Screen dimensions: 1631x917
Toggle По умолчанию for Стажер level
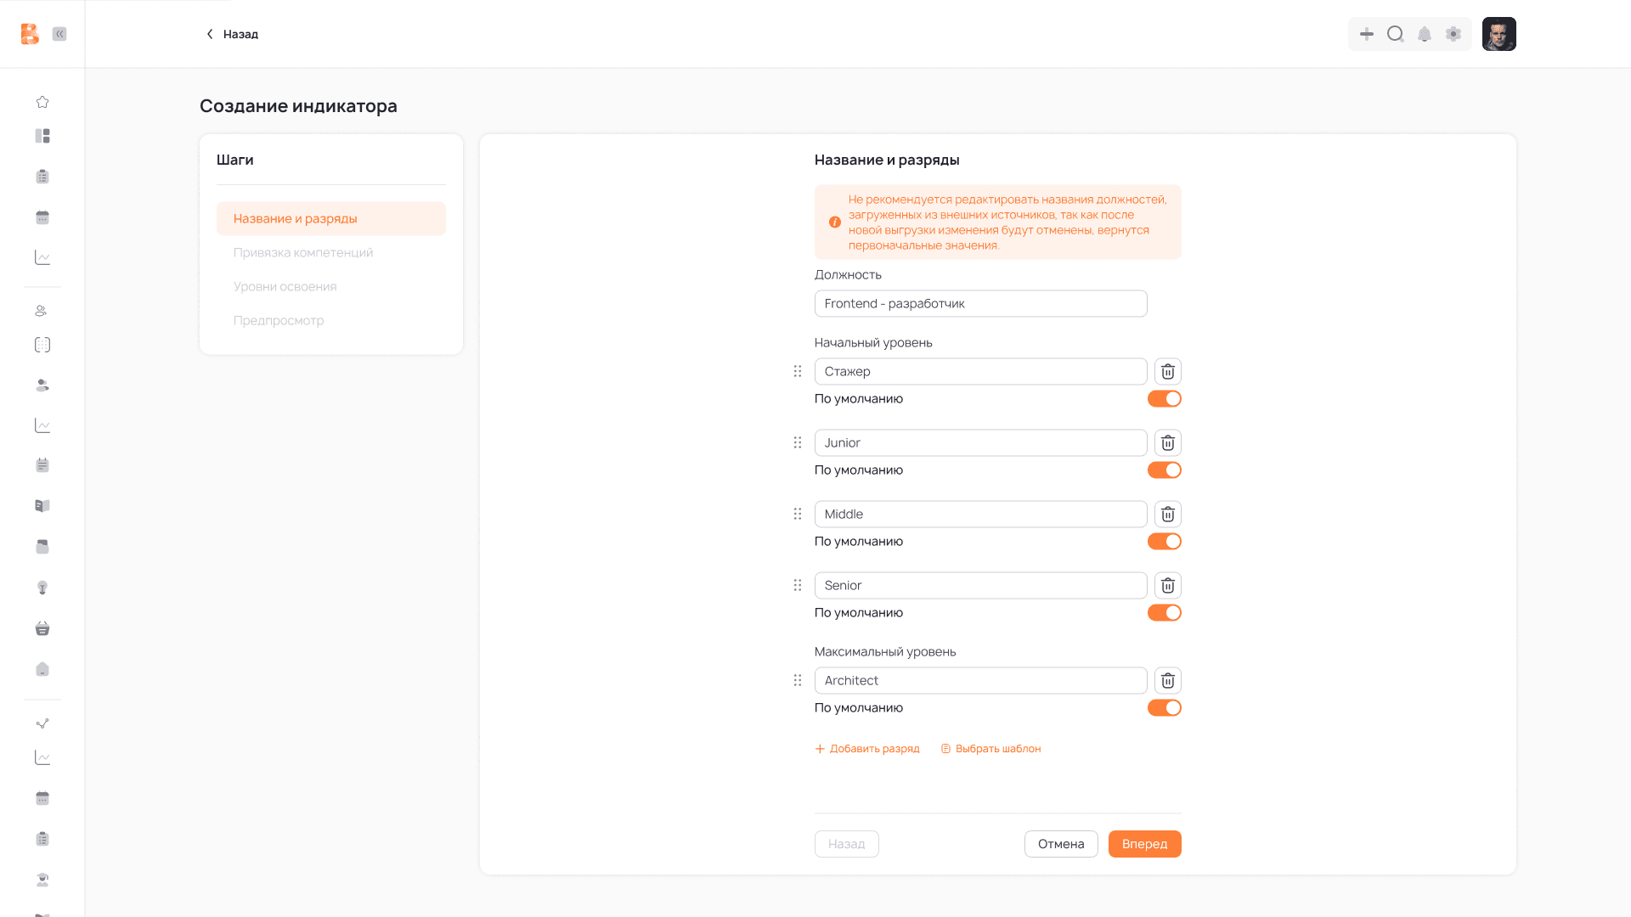point(1164,398)
